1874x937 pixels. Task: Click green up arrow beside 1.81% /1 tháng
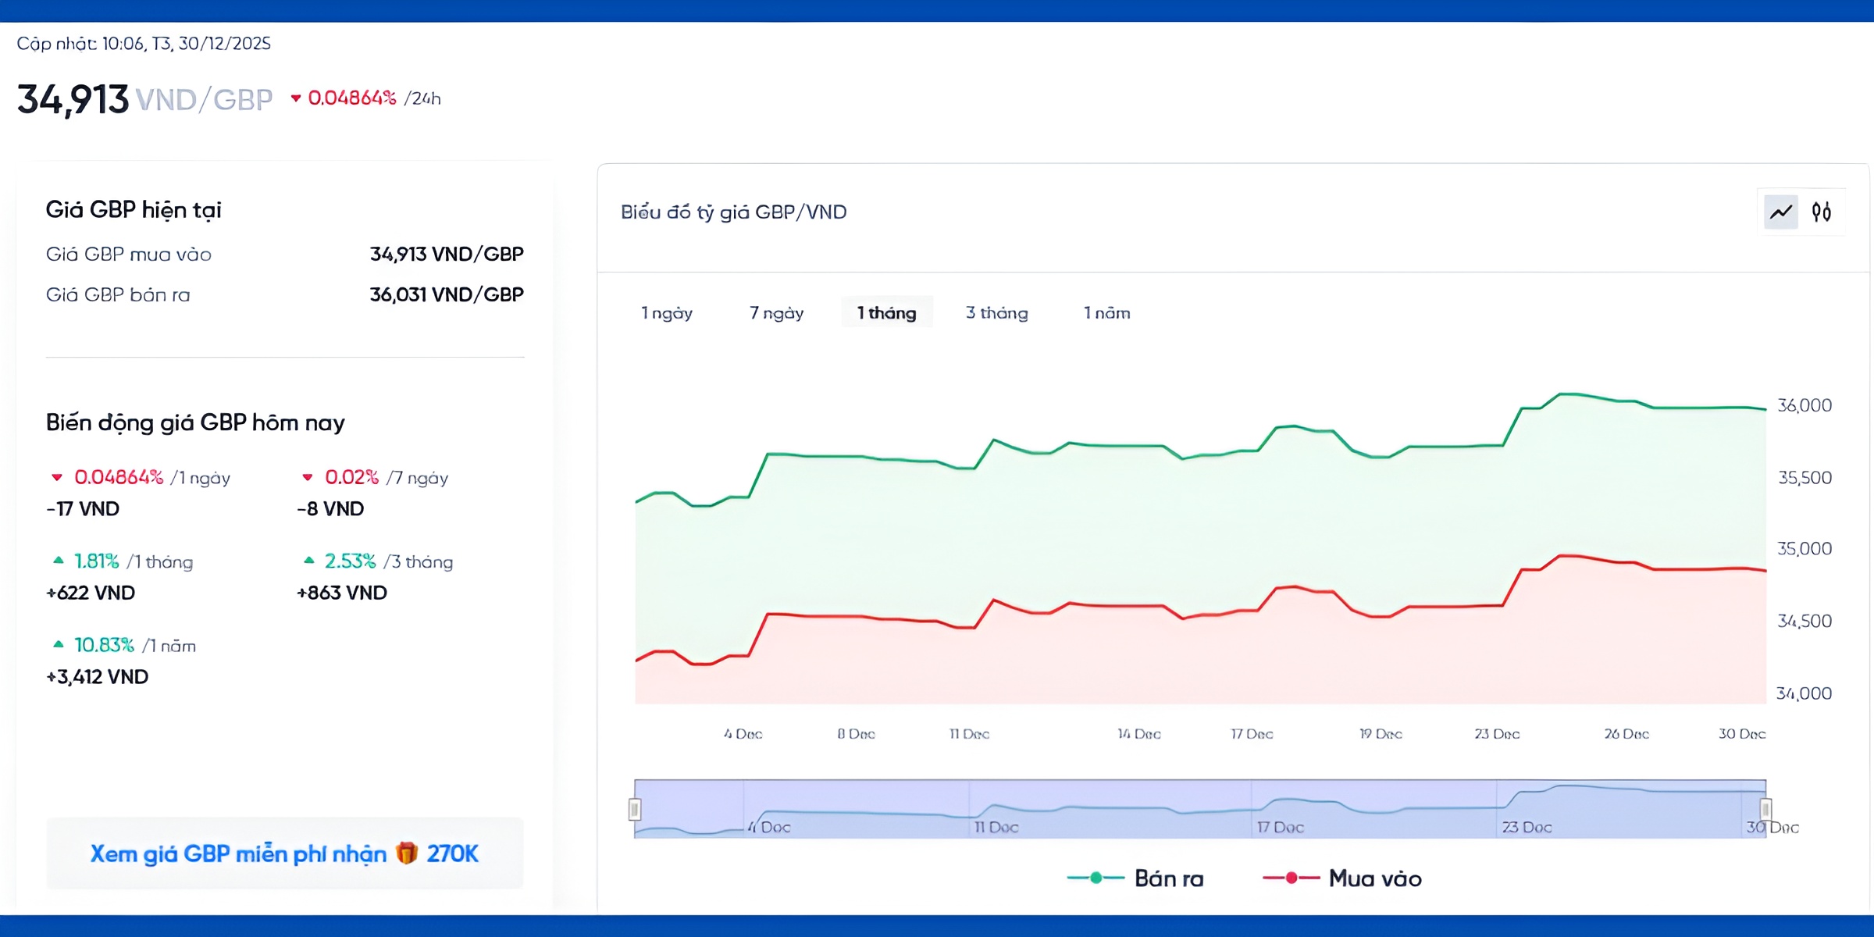click(x=58, y=561)
